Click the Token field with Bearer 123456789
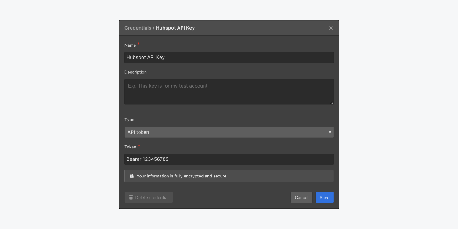This screenshot has width=458, height=229. pos(229,159)
